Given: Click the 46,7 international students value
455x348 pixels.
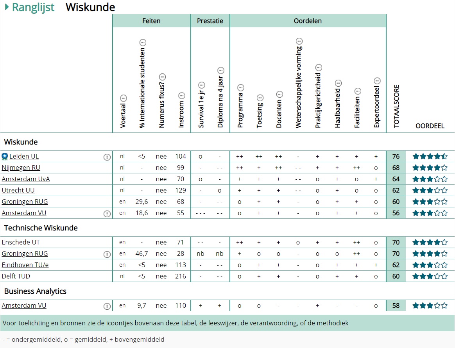Looking at the screenshot, I should [142, 254].
